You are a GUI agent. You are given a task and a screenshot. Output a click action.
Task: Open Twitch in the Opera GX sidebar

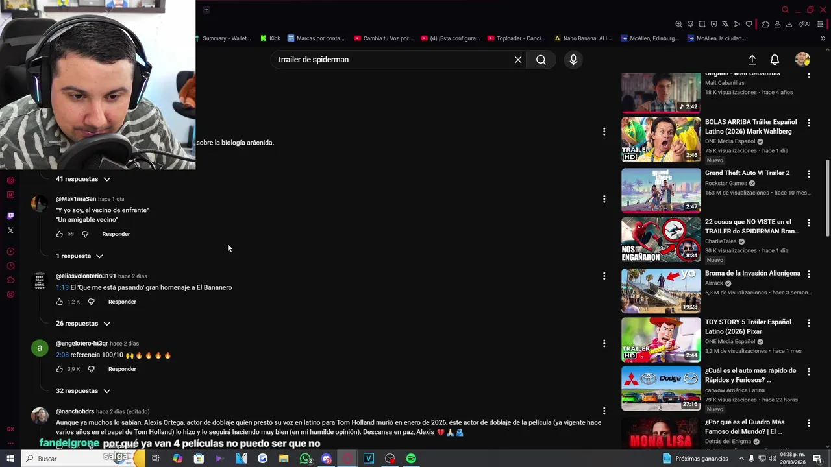pos(10,215)
